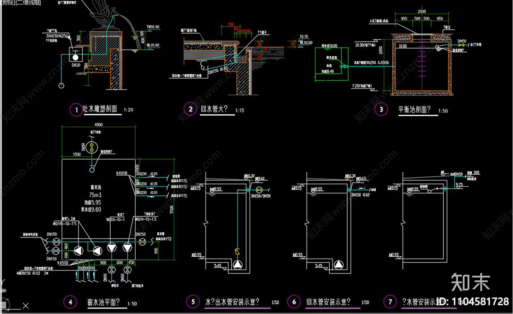Select the 常水位9.60 text
Screen dimensions: 513x314
(x=91, y=210)
